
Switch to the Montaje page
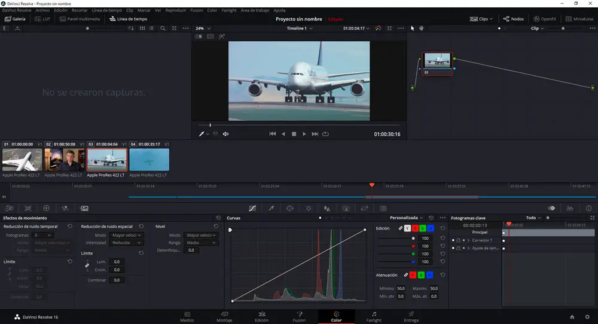coord(224,317)
